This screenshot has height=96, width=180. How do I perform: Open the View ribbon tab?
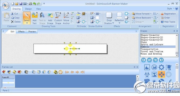coord(39,9)
